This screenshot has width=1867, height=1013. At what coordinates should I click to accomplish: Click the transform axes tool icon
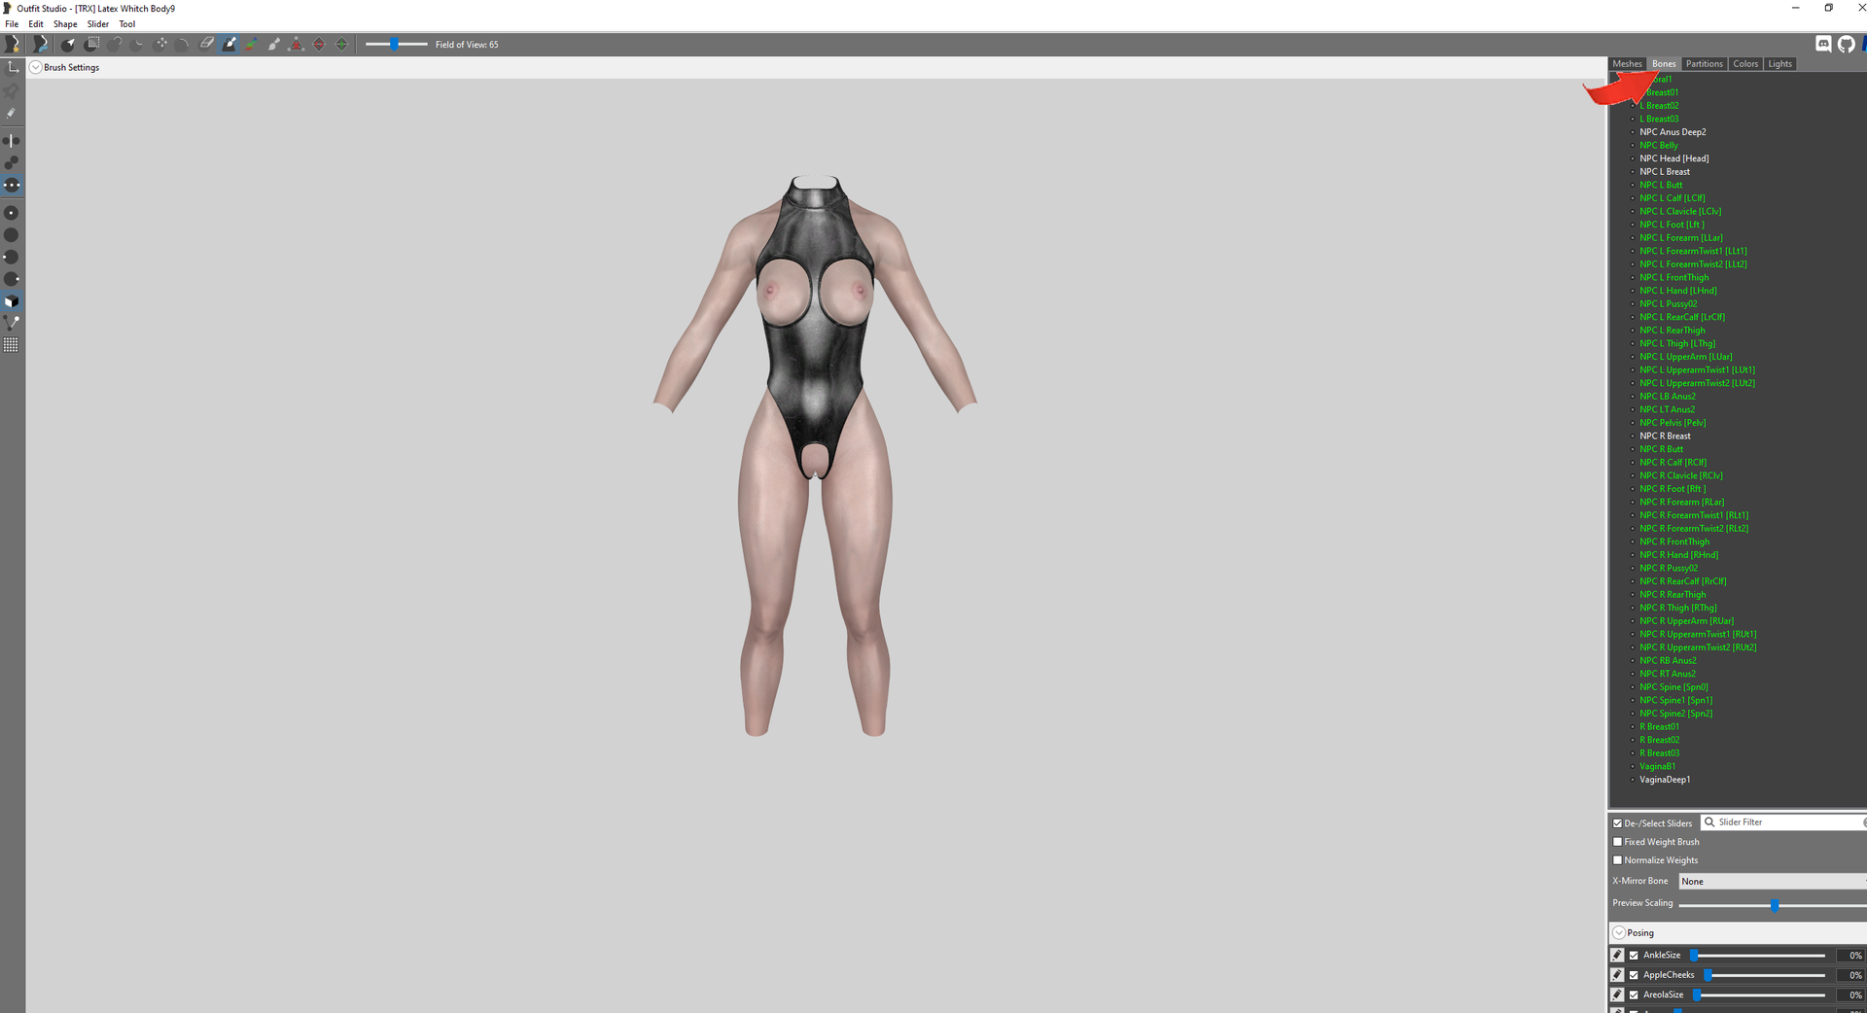click(12, 67)
